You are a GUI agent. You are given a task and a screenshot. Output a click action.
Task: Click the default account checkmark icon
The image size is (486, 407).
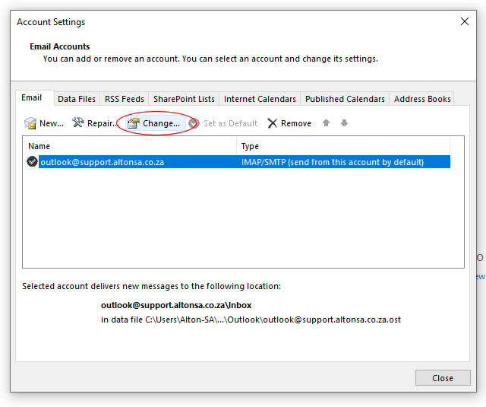pos(32,161)
